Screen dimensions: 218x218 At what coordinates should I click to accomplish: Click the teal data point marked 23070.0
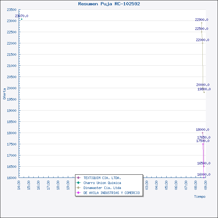21,19
